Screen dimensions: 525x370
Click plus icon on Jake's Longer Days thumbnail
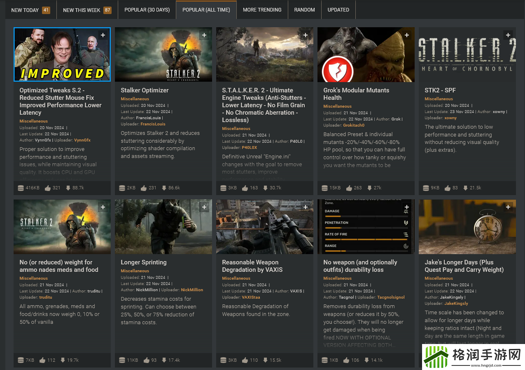[508, 207]
